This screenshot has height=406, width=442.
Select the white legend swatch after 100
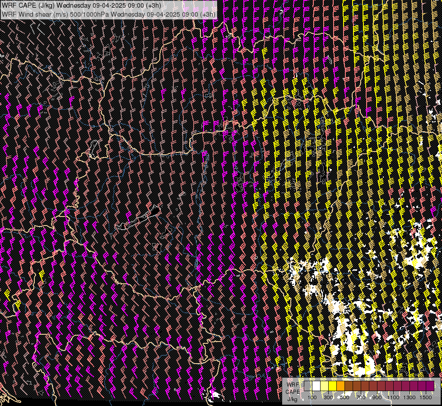(316, 386)
